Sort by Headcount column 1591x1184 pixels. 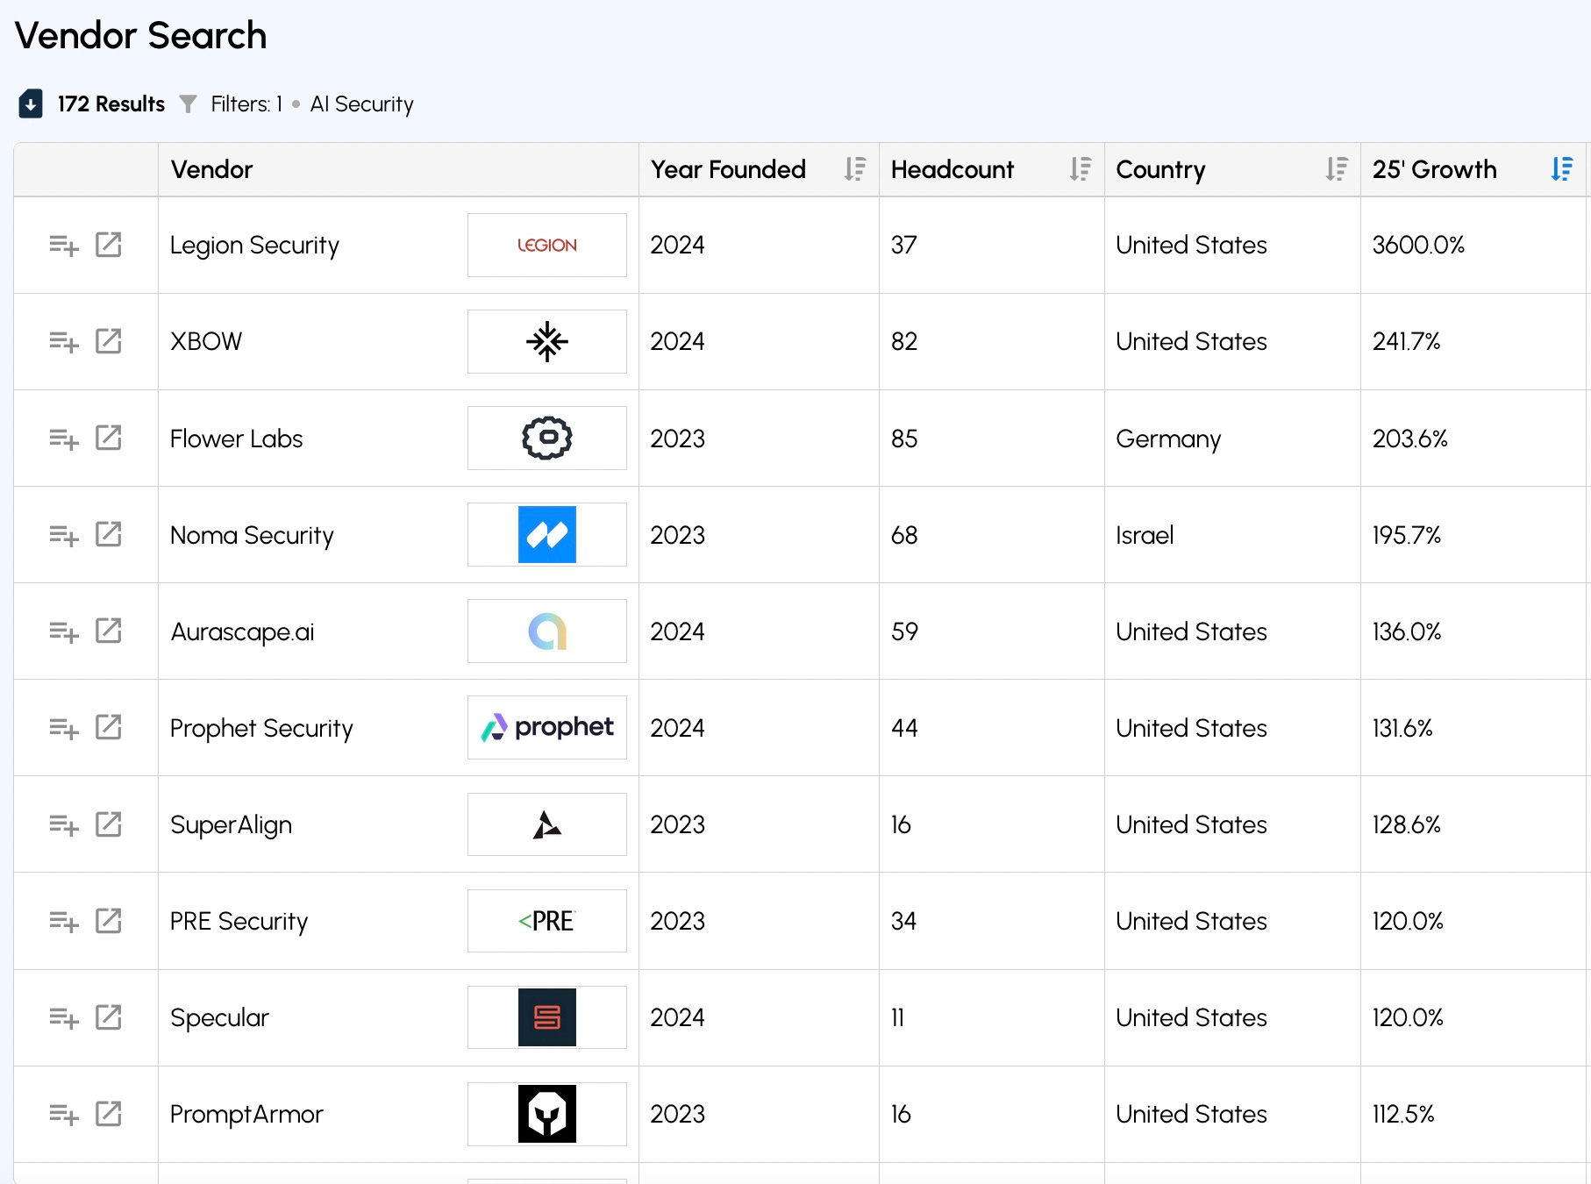click(1081, 169)
